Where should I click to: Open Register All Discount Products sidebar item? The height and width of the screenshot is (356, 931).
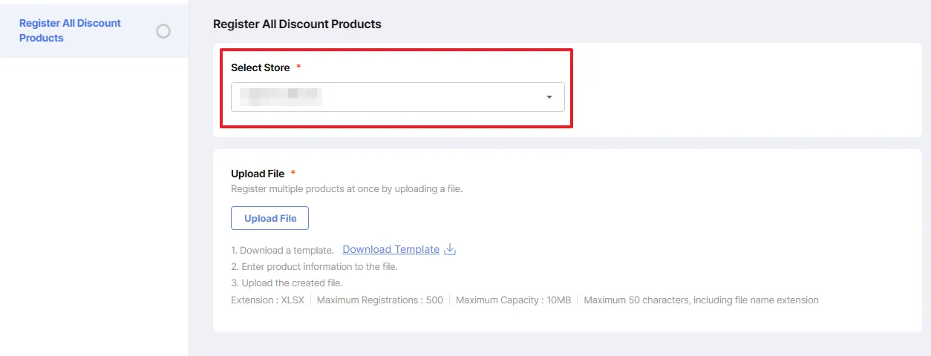tap(70, 30)
